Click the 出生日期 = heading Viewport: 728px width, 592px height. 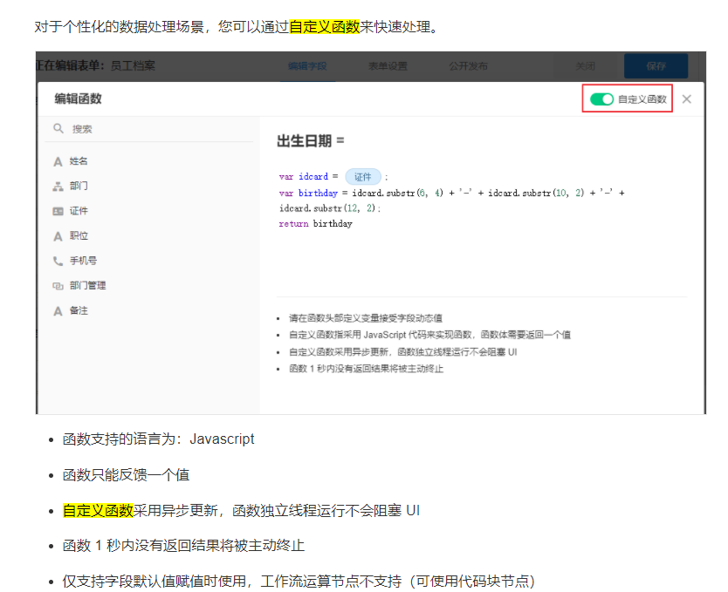pos(311,140)
